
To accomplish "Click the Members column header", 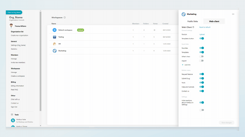I will (136, 24).
